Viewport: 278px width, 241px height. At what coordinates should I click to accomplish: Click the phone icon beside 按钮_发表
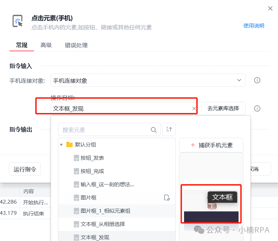[x=76, y=158]
